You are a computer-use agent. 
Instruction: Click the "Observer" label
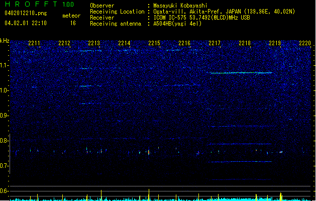(102, 6)
